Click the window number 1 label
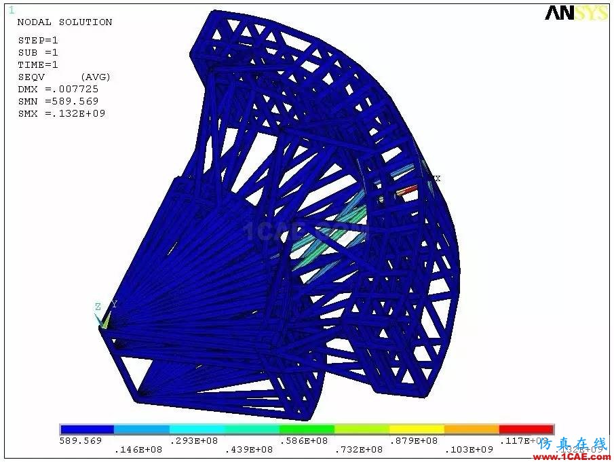The image size is (614, 462). 12,9
